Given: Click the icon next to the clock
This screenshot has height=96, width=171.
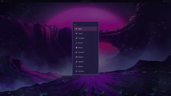Looking at the screenshot, I should [x=92, y=1].
